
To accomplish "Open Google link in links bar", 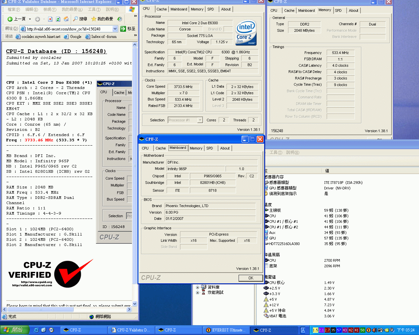I will tap(73, 37).
